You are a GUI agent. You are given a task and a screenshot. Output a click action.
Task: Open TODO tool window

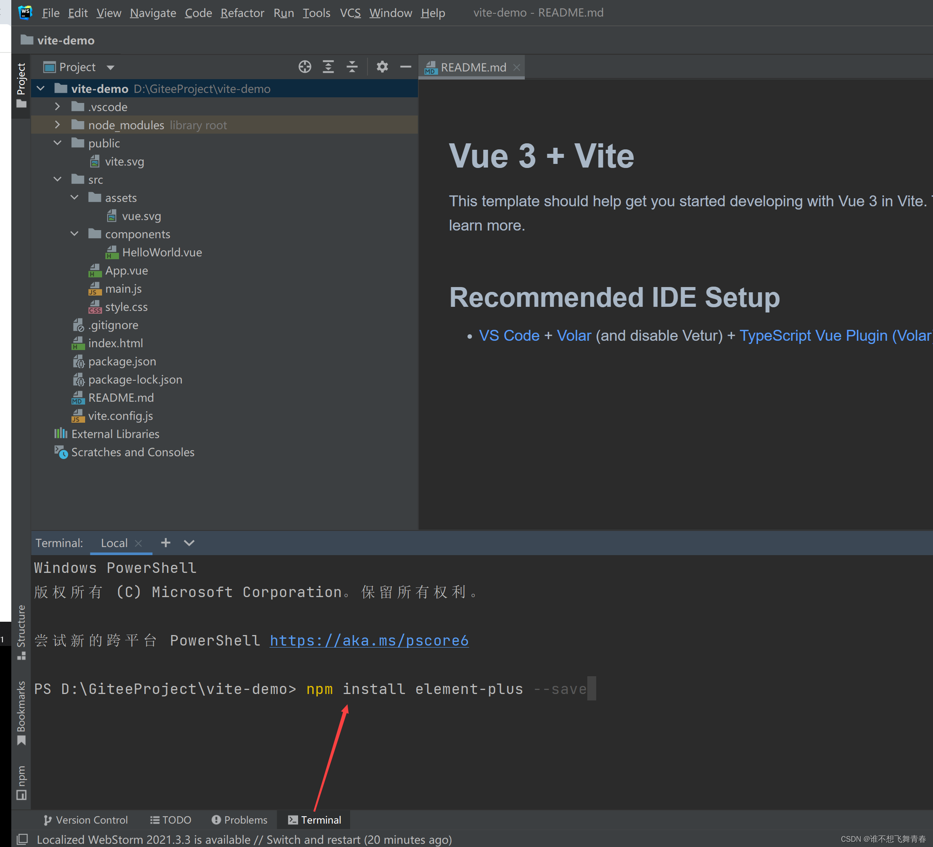170,820
